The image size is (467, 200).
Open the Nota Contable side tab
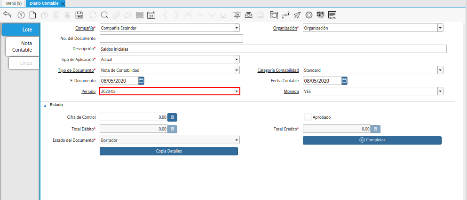(22, 46)
